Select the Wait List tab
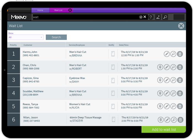 [x=58, y=10]
